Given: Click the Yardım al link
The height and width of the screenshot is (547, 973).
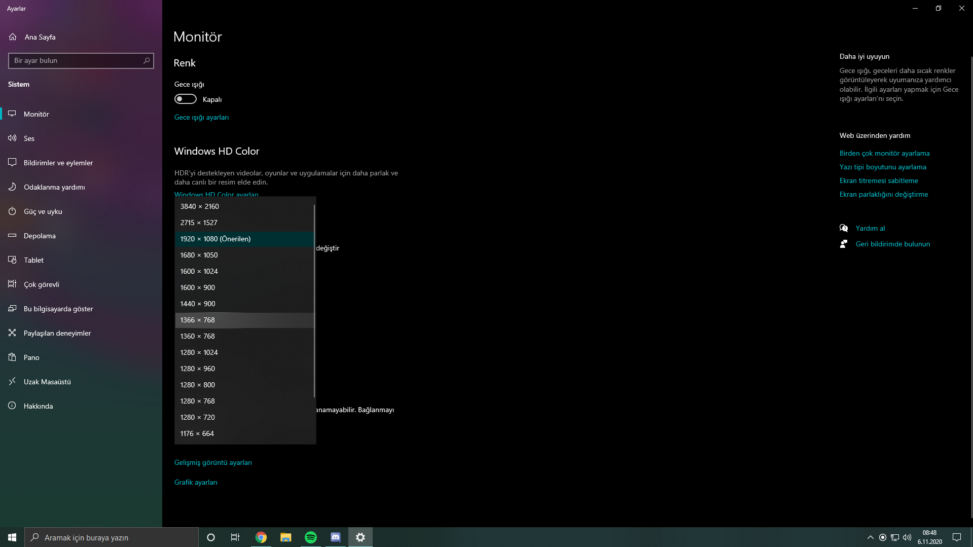Looking at the screenshot, I should click(x=870, y=228).
